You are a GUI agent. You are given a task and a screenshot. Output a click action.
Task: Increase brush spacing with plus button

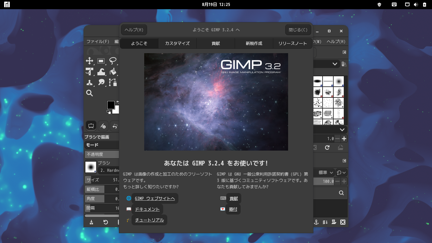click(344, 139)
